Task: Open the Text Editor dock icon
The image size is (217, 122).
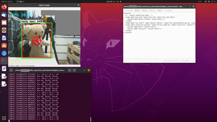Action: [4, 68]
